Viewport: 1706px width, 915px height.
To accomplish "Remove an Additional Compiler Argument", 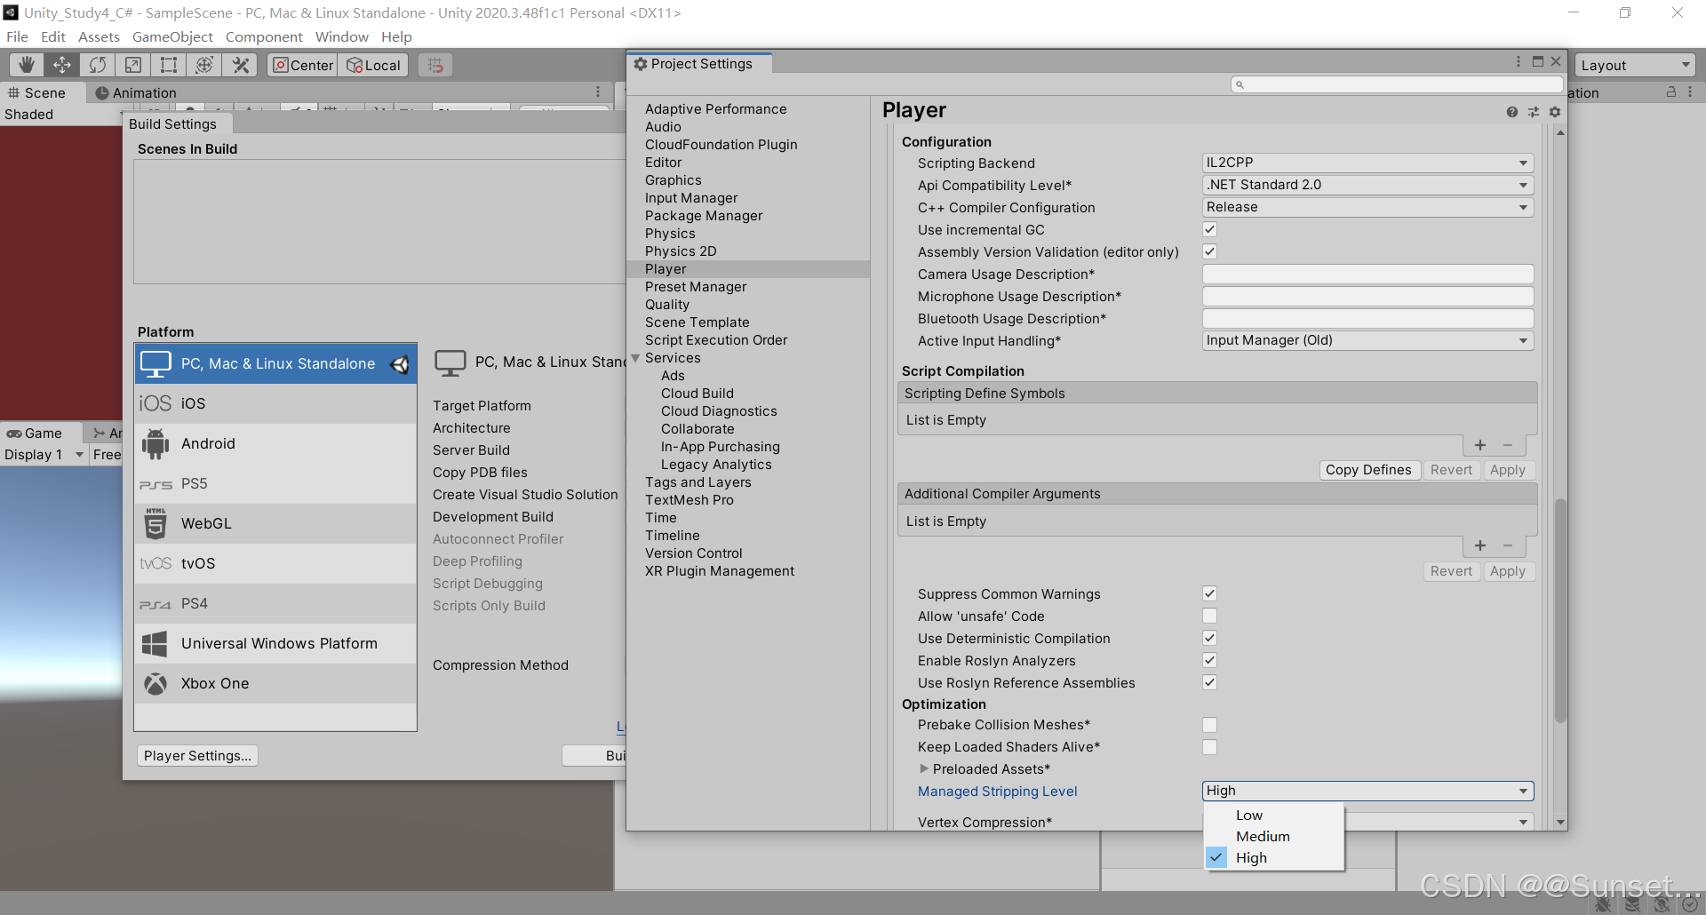I will (1508, 545).
